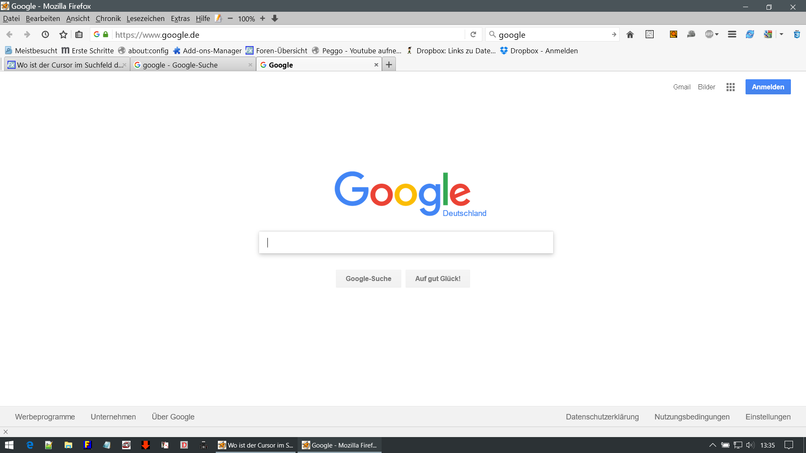Click the bookmark star icon

[x=63, y=35]
